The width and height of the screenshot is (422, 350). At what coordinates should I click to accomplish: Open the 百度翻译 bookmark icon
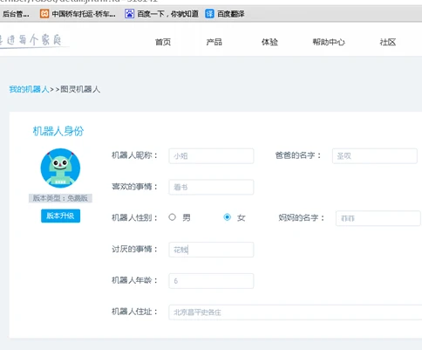coord(209,14)
